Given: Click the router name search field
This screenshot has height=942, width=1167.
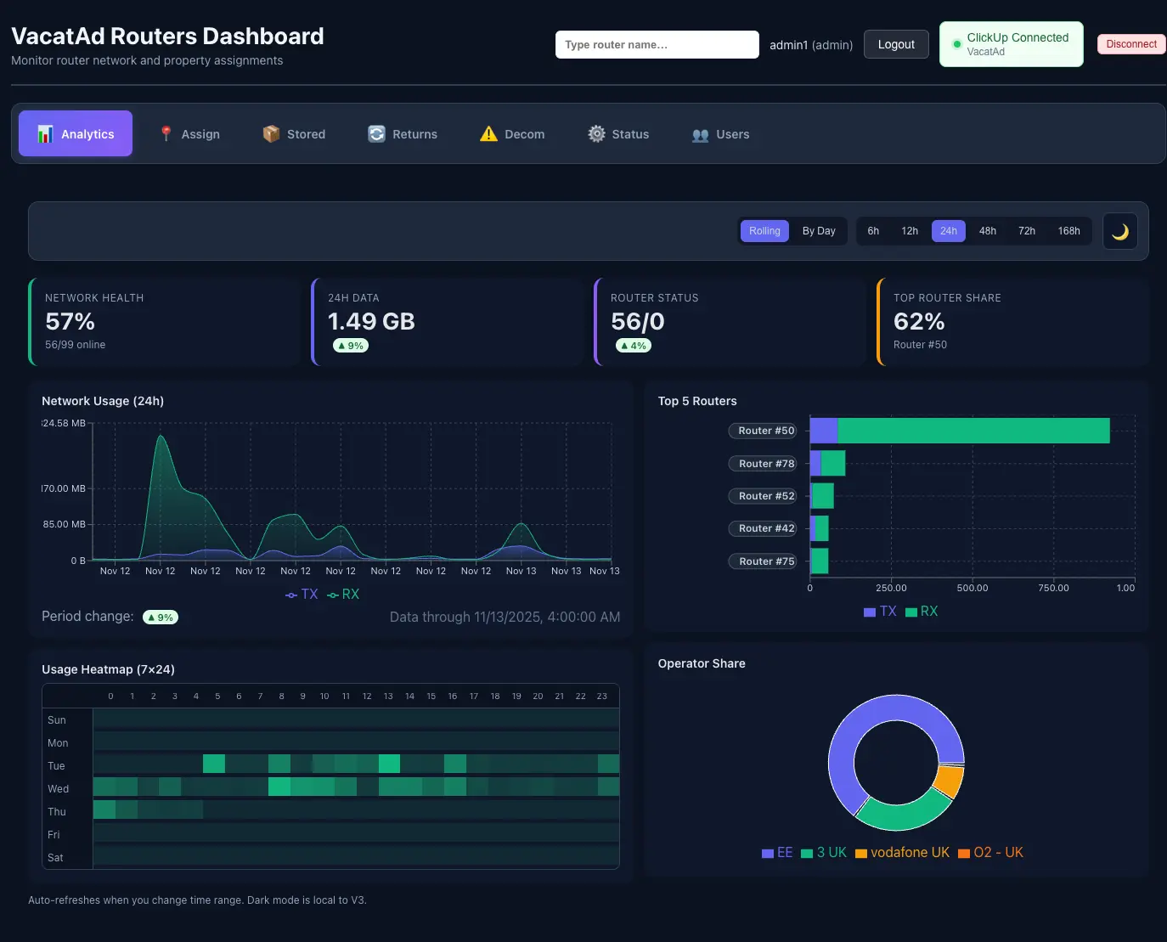Looking at the screenshot, I should (x=657, y=44).
